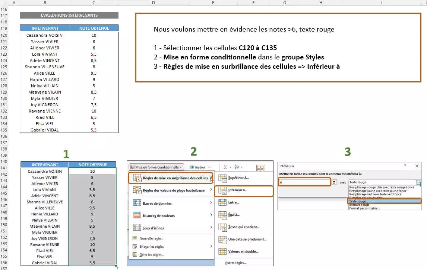Click Lola VIVIANI's red note 5,5 in row 123
This screenshot has height=270, width=427.
coord(94,54)
